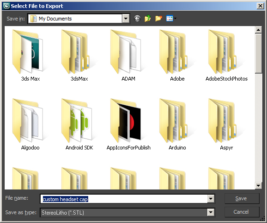Go up one folder level
The height and width of the screenshot is (223, 267).
pyautogui.click(x=148, y=18)
